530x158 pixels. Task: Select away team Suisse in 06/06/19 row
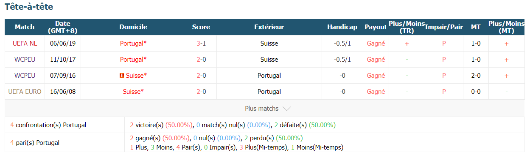[x=269, y=44]
